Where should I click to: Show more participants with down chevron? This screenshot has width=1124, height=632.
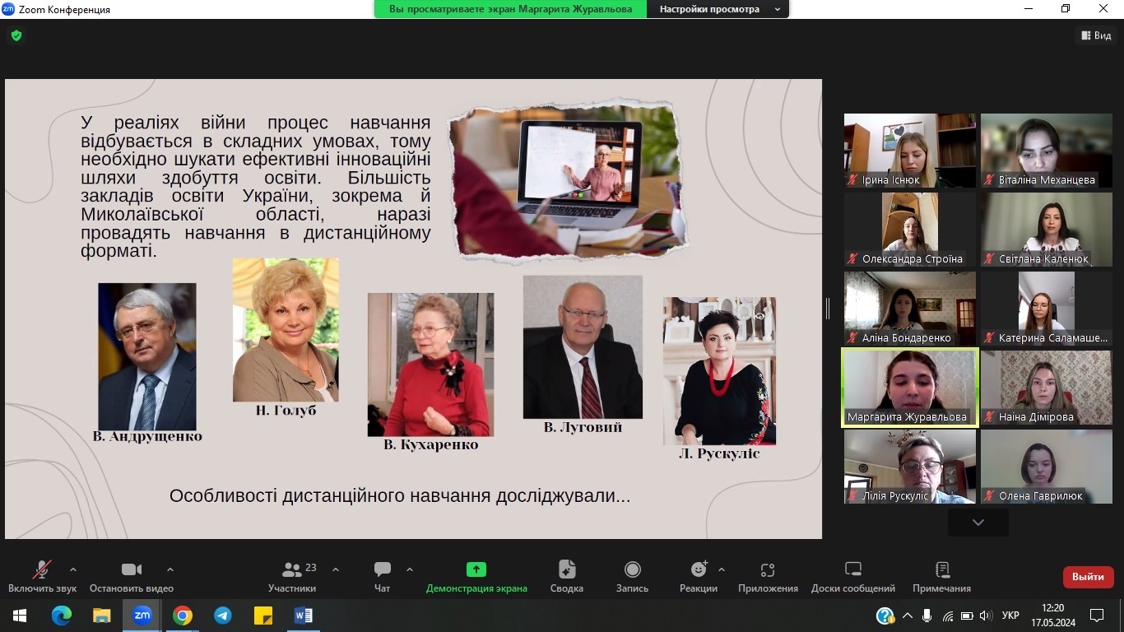(978, 522)
